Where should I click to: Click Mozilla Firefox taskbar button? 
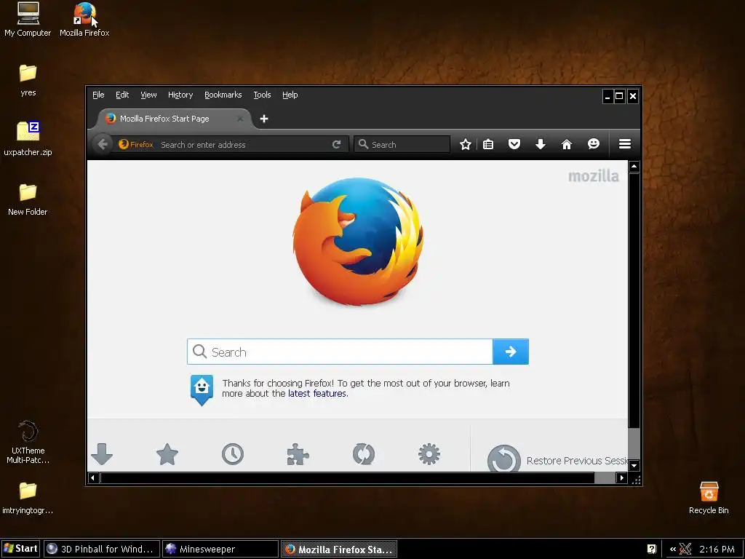[x=339, y=549]
